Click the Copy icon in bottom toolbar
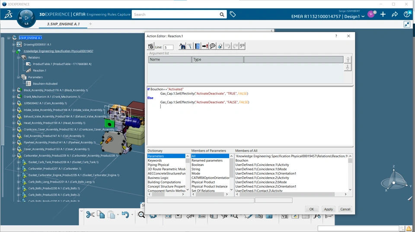This screenshot has height=232, width=415. click(x=101, y=215)
